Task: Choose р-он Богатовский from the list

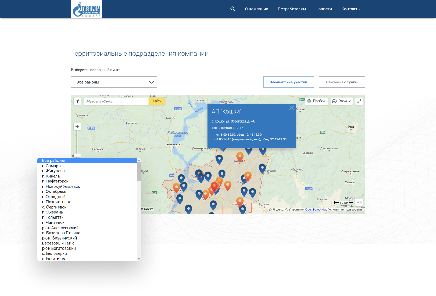Action: click(87, 248)
